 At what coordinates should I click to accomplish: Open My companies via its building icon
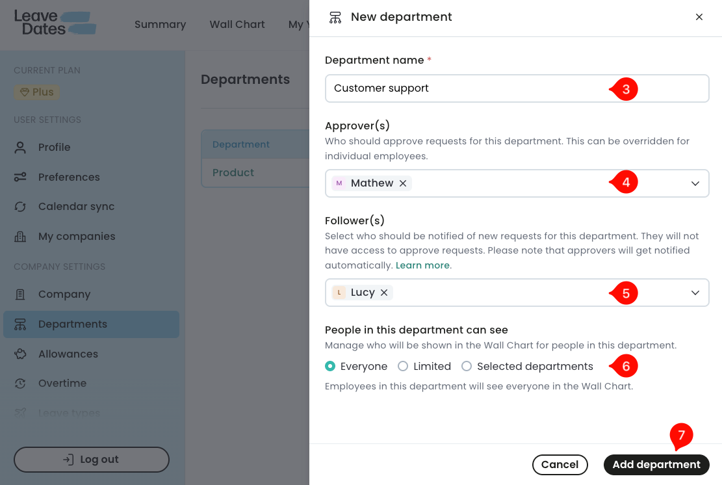[x=19, y=236]
